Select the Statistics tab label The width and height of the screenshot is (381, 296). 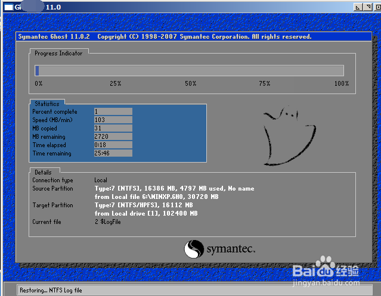[x=47, y=104]
